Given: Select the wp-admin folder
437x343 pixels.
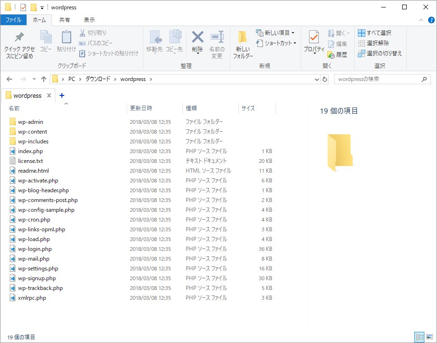Looking at the screenshot, I should [x=30, y=122].
